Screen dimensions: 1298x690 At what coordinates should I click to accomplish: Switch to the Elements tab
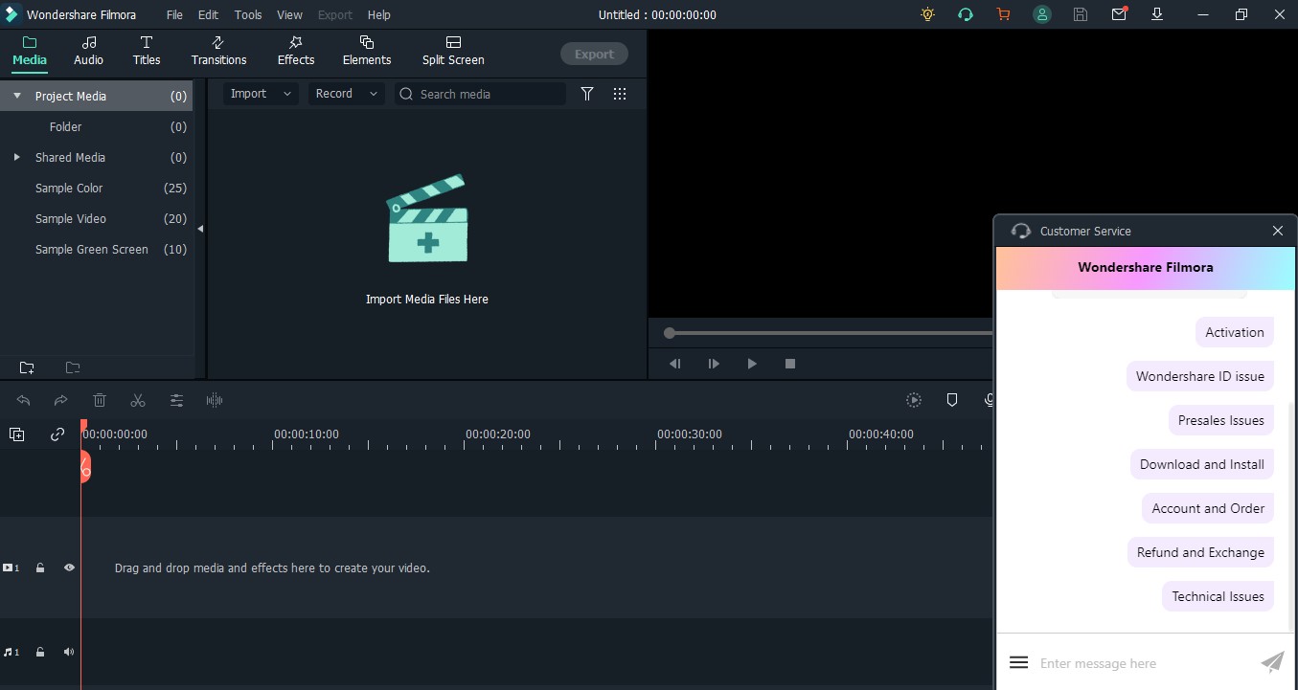coord(367,51)
